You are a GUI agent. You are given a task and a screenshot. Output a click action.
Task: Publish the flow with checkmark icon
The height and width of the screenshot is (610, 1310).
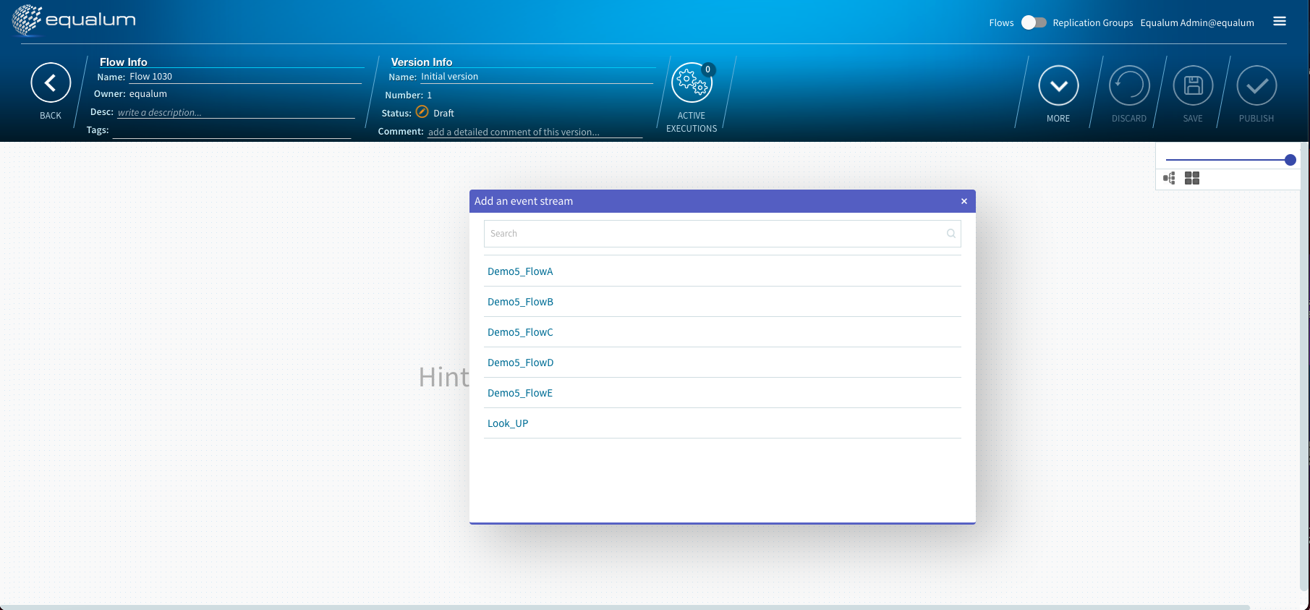[1256, 86]
